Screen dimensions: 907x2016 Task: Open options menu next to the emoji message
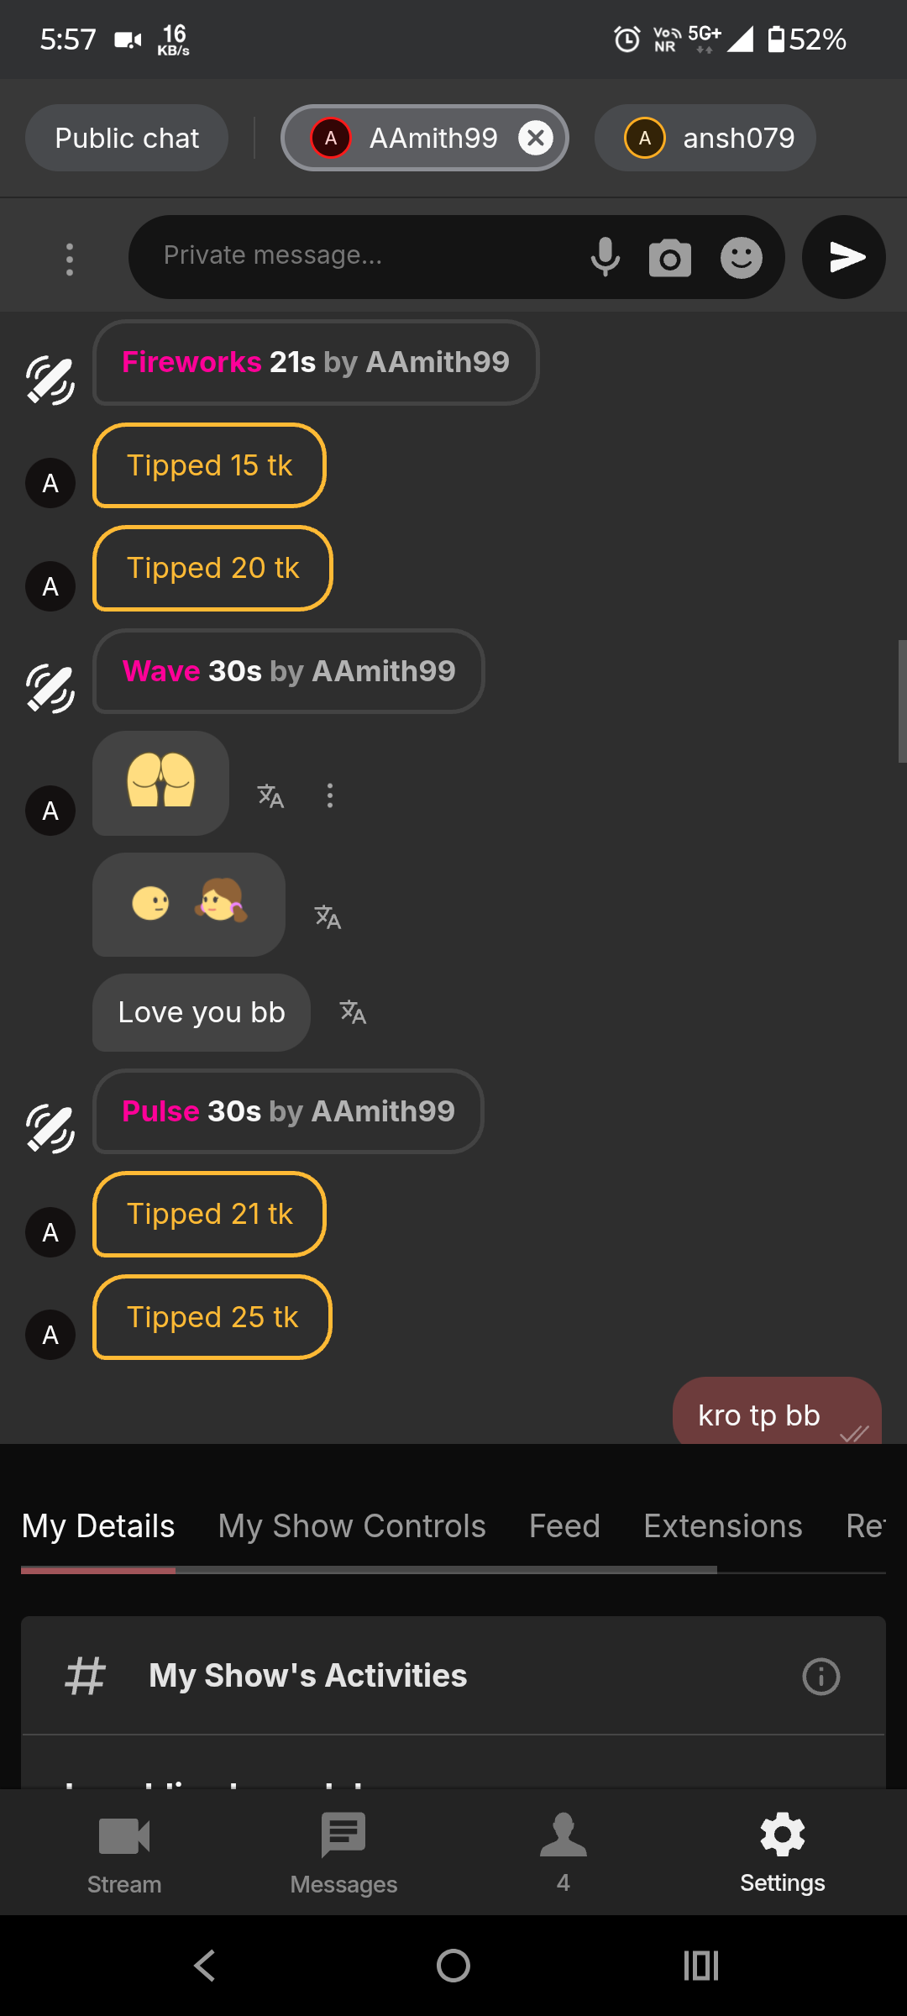coord(330,795)
